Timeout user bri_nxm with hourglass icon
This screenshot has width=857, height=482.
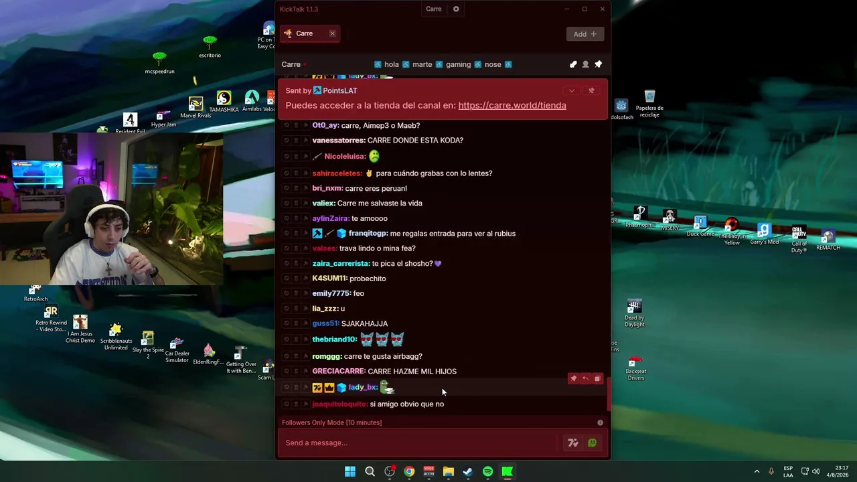pos(296,189)
